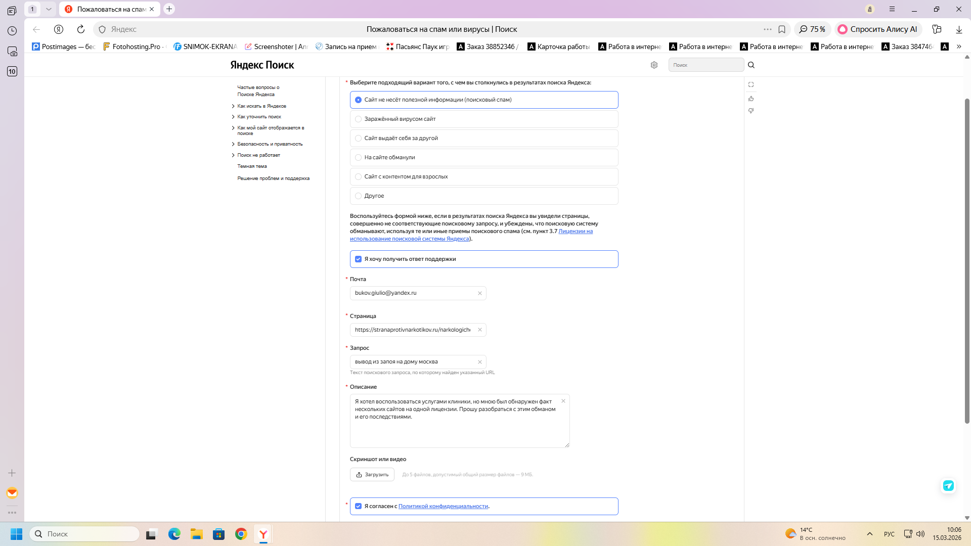Open 'Темная тема' sidebar page
This screenshot has height=546, width=971.
click(x=252, y=166)
